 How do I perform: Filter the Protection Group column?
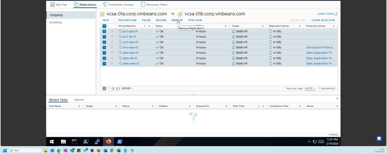[334, 26]
